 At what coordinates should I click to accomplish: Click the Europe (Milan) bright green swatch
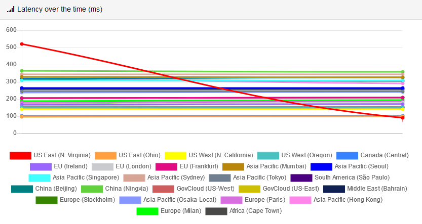pyautogui.click(x=147, y=211)
